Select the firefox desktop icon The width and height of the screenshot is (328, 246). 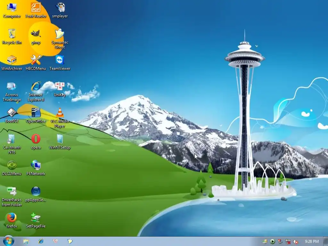coord(12,220)
